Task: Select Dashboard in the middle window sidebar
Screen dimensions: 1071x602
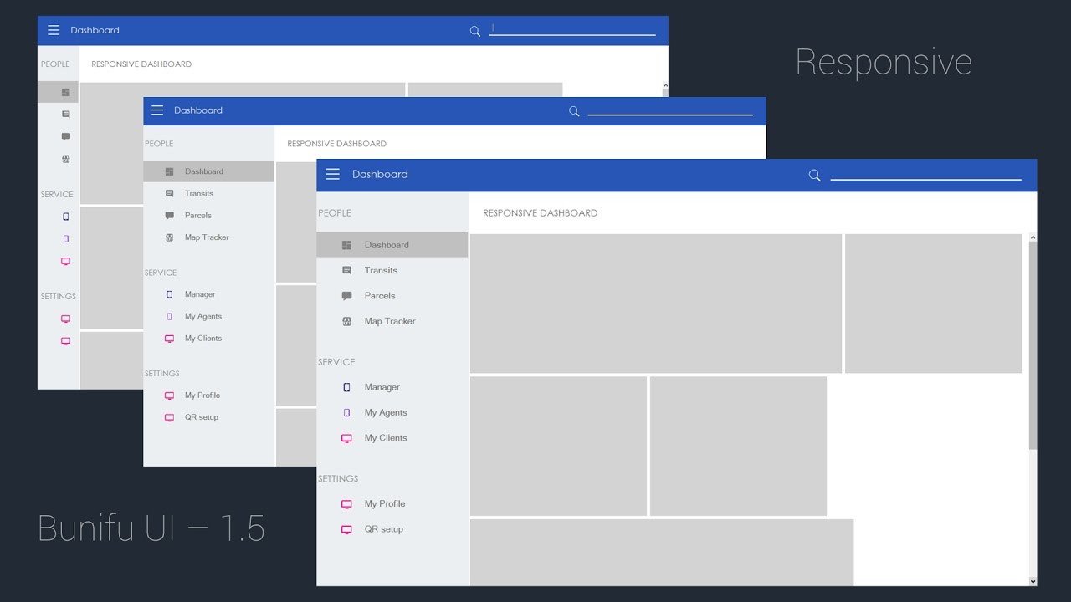Action: click(x=208, y=171)
